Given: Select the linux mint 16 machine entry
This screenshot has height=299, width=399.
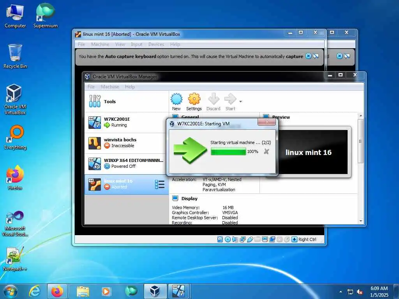Looking at the screenshot, I should click(x=127, y=184).
